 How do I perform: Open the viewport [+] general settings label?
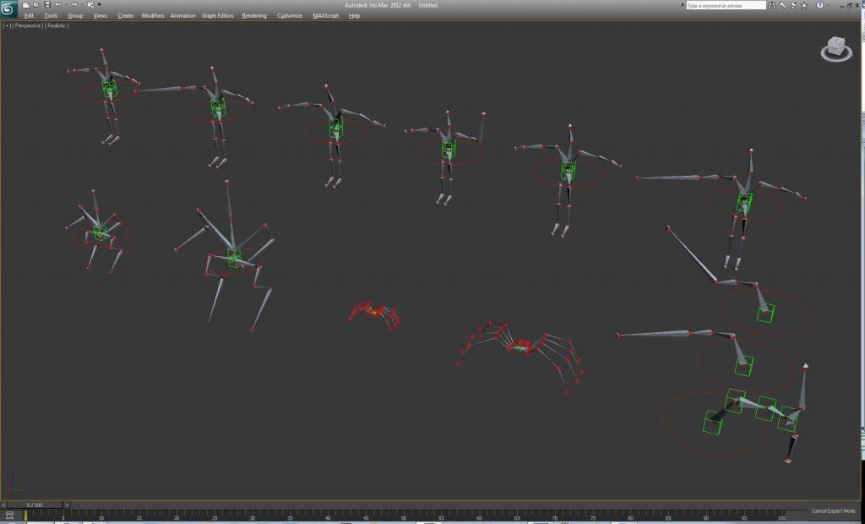[7, 25]
